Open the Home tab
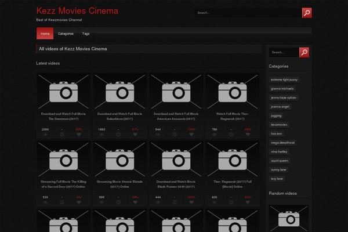The image size is (348, 232). pos(45,34)
